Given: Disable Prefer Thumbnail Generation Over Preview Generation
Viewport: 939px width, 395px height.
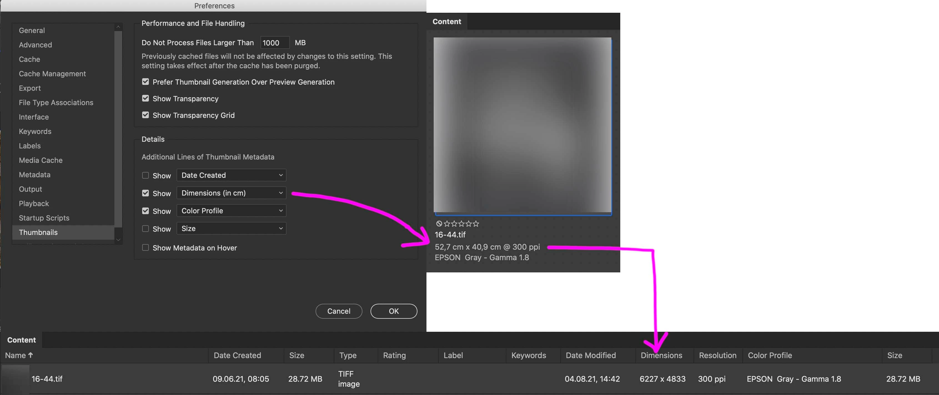Looking at the screenshot, I should (145, 82).
